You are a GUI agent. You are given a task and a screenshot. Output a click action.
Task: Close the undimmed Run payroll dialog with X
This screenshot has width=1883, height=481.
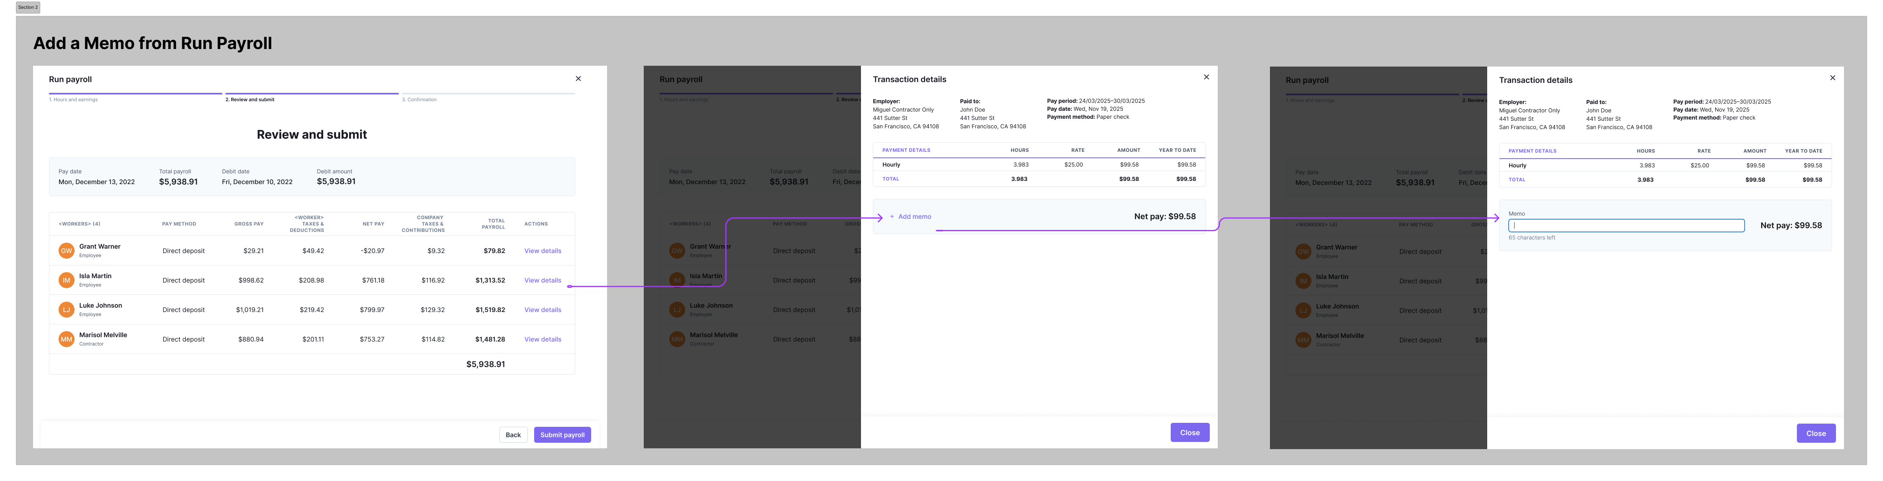pyautogui.click(x=578, y=79)
